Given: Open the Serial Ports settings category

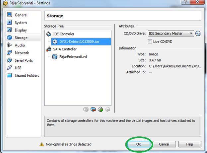Looking at the screenshot, I should click(23, 60).
